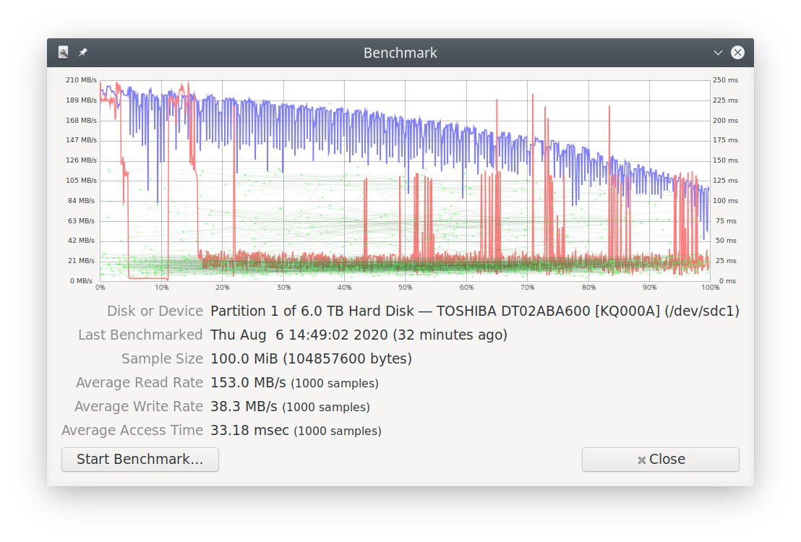Close the window with the title bar X
Screen dimensions: 801x542
[x=737, y=53]
